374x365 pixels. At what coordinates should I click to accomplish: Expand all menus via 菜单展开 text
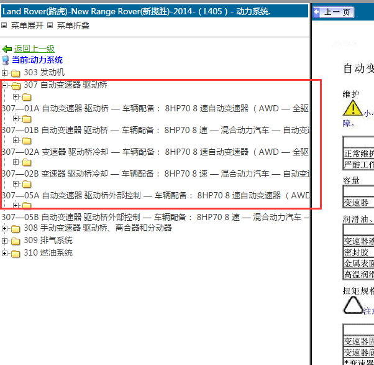pos(27,25)
